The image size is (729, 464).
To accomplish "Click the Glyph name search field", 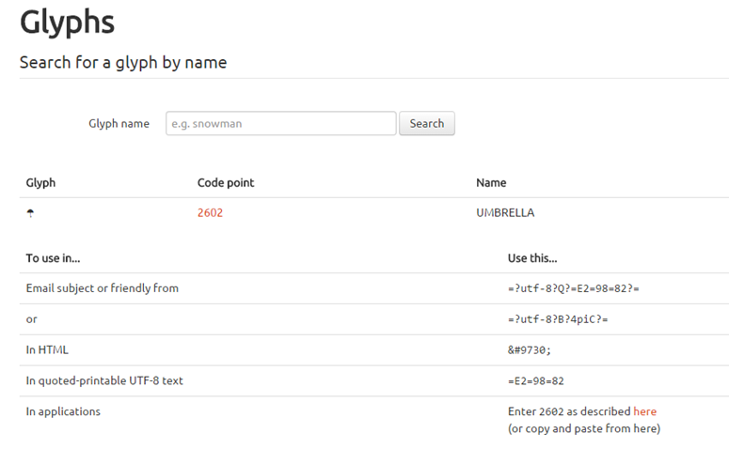I will (x=281, y=124).
